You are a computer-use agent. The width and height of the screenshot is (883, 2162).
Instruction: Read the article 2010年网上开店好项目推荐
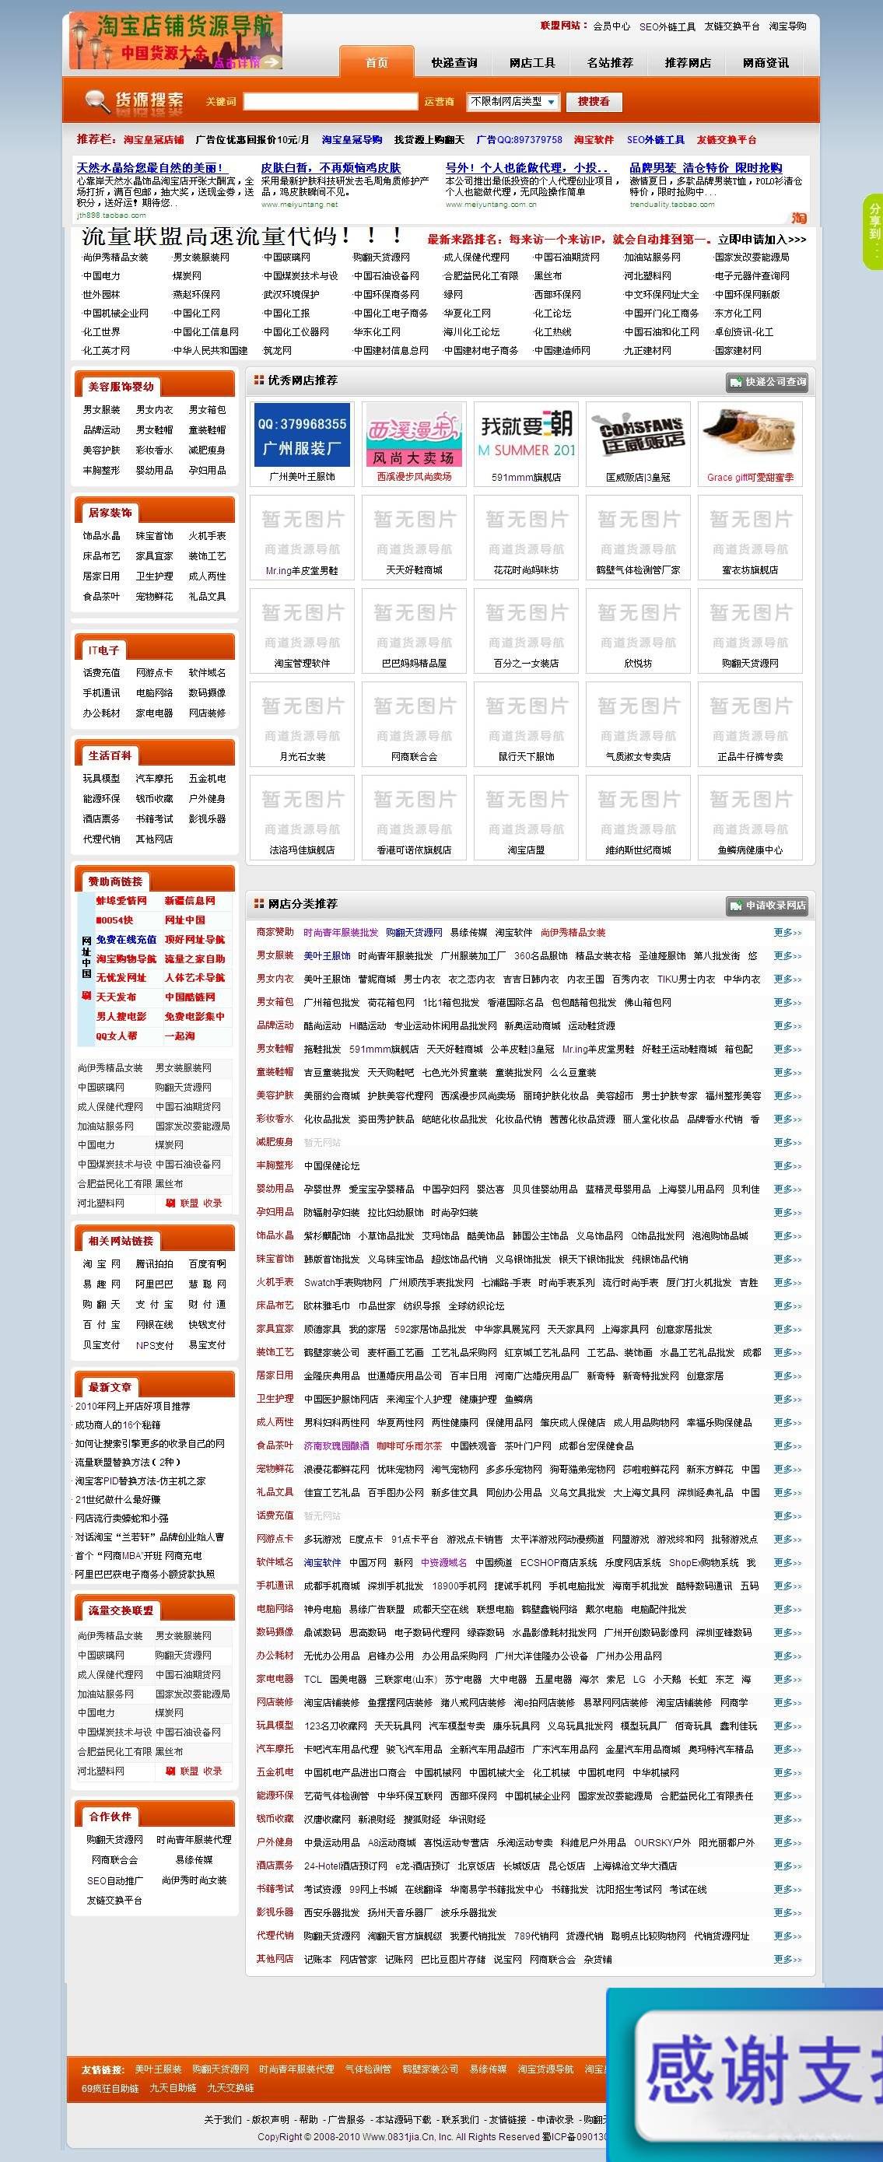pyautogui.click(x=132, y=1406)
